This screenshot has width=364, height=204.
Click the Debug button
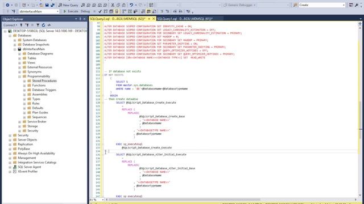[x=85, y=11]
